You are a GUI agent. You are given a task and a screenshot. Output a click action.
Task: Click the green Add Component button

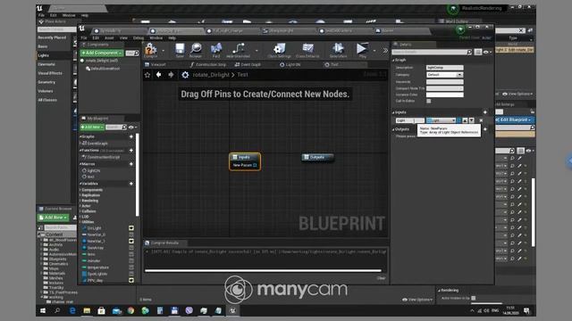[x=102, y=53]
